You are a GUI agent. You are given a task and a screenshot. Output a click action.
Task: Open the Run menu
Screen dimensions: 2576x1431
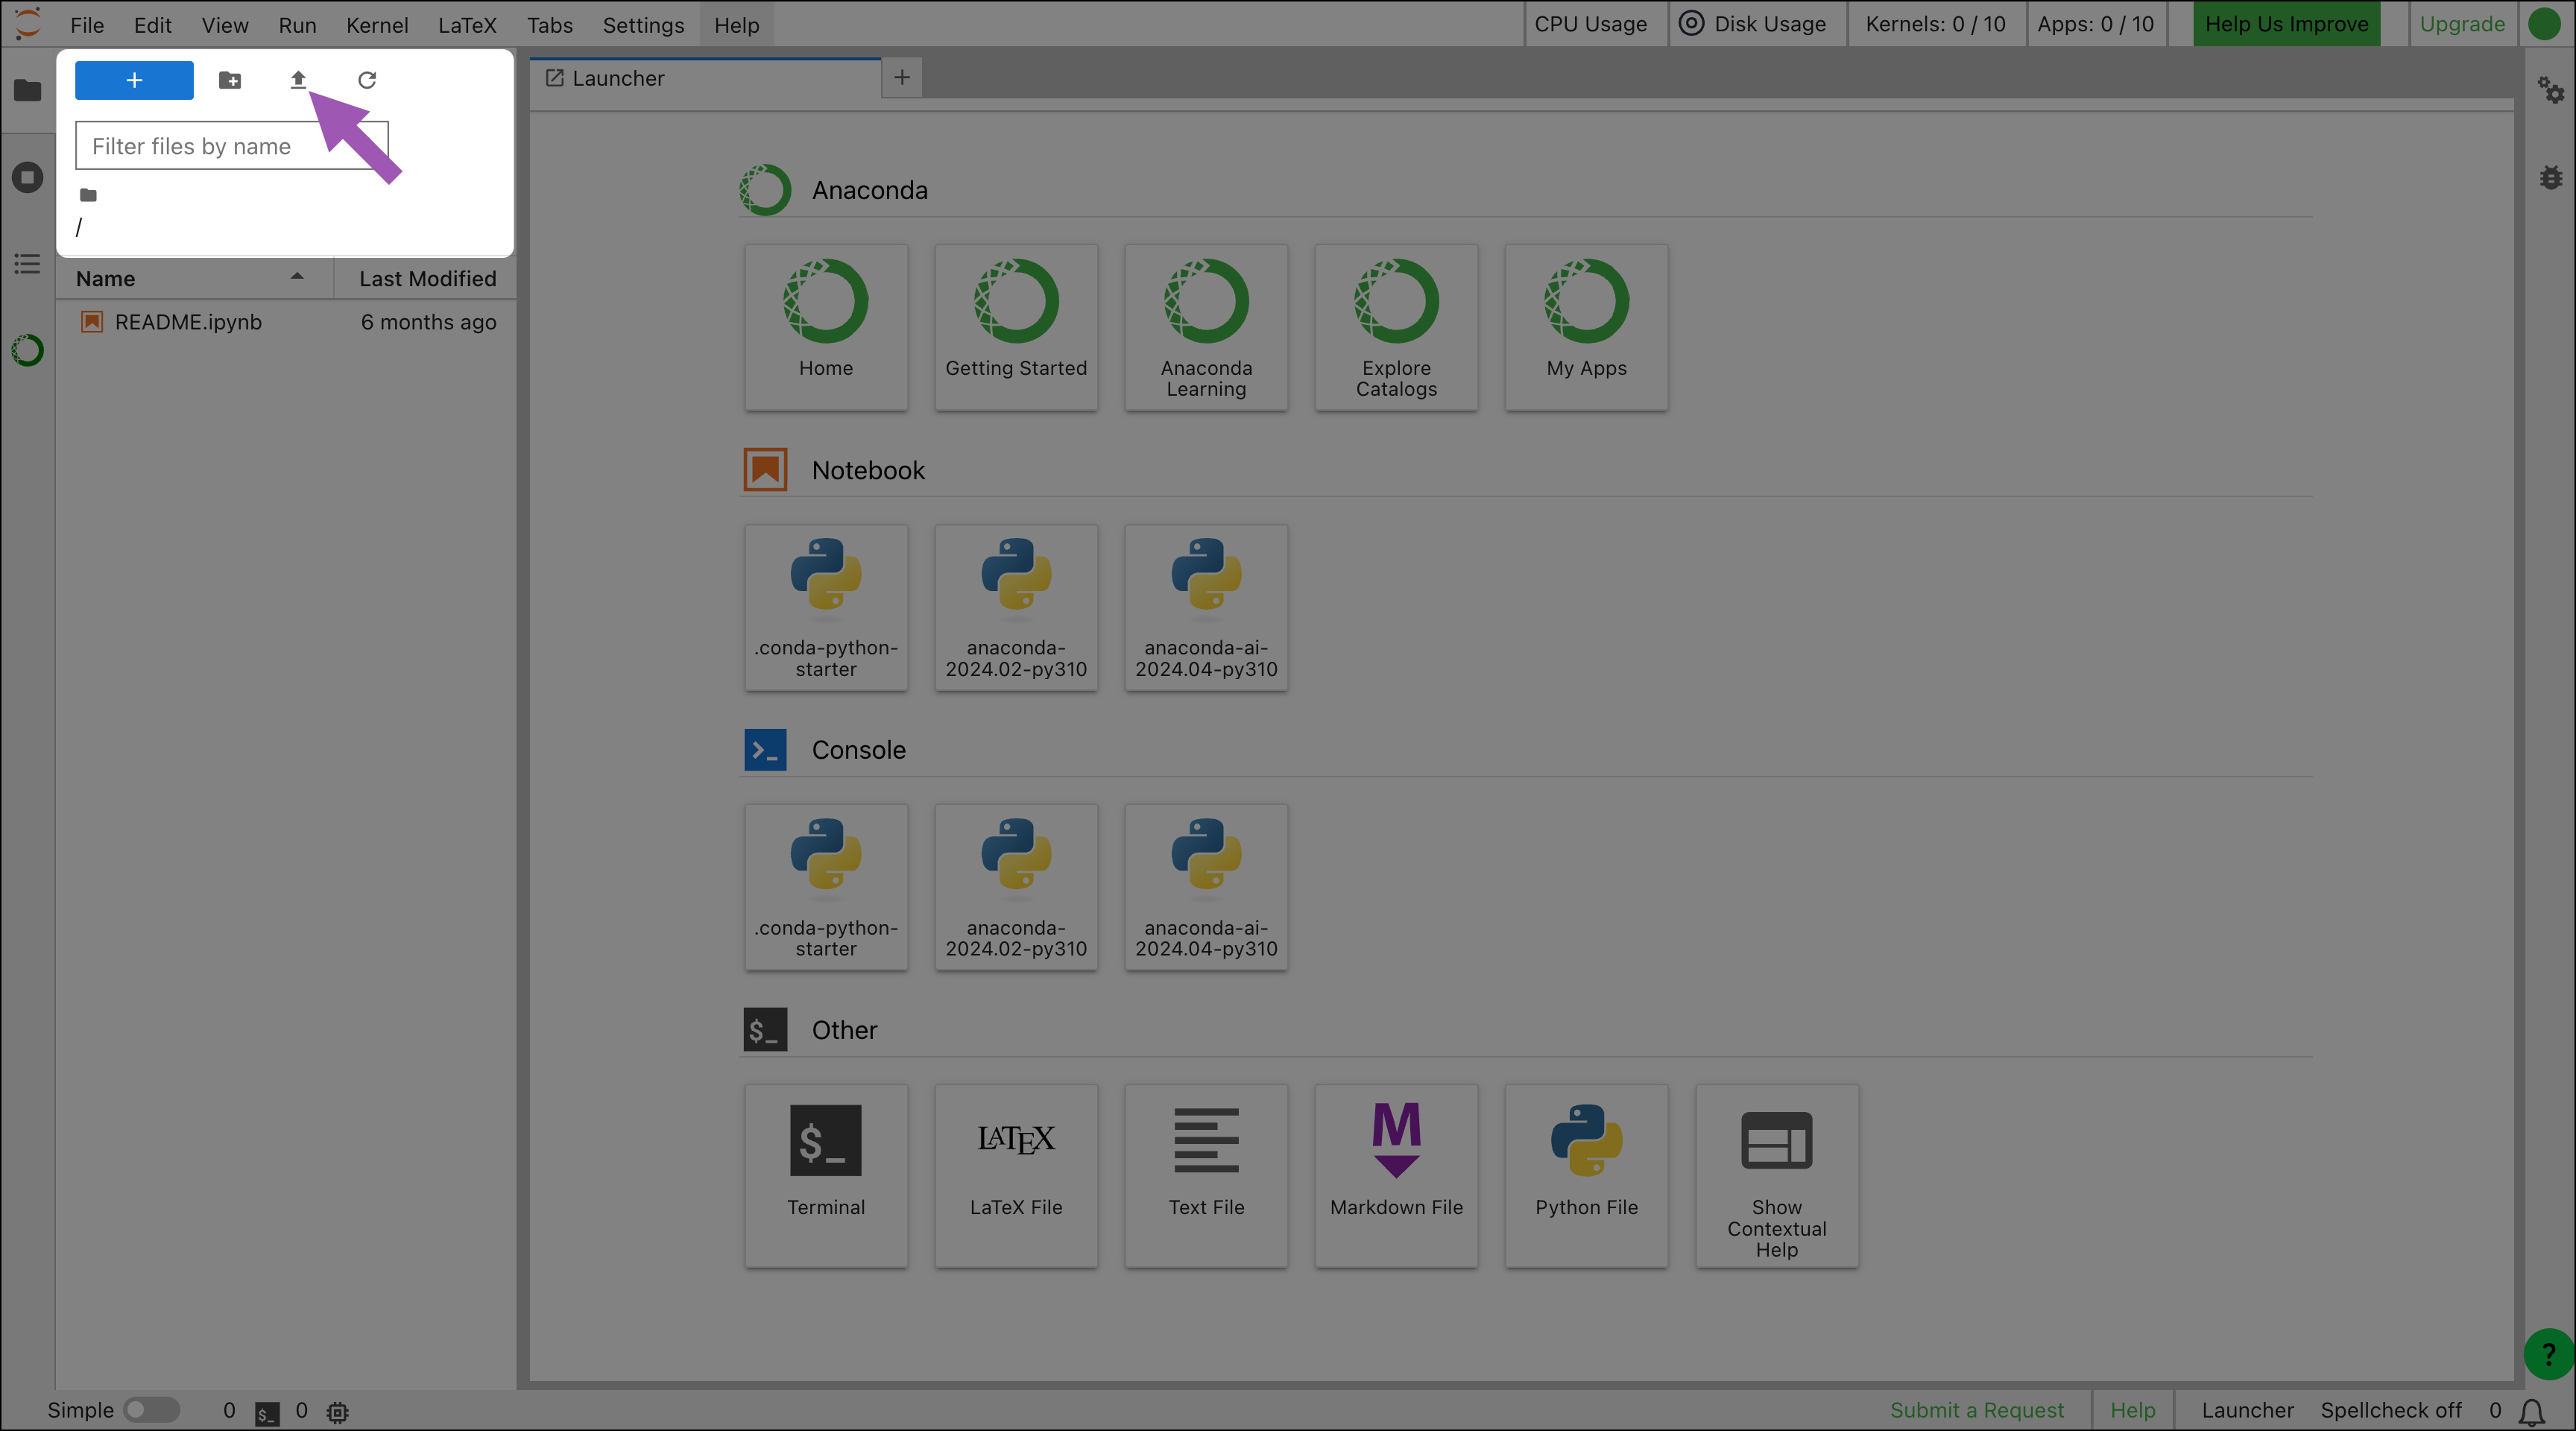tap(297, 25)
